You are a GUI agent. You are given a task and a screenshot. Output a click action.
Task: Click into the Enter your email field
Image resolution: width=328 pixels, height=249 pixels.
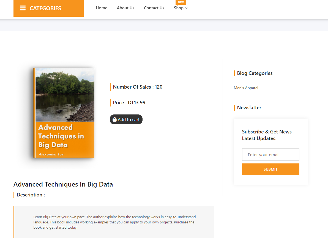pos(270,154)
